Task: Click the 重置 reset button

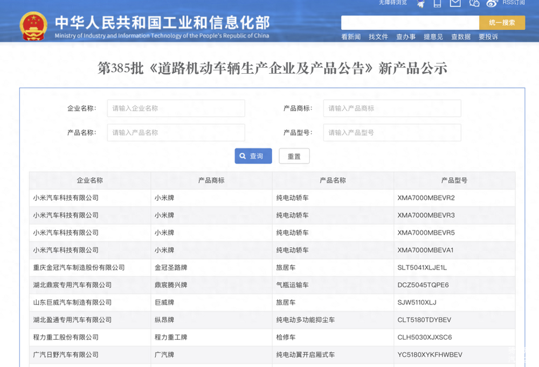Action: tap(294, 156)
